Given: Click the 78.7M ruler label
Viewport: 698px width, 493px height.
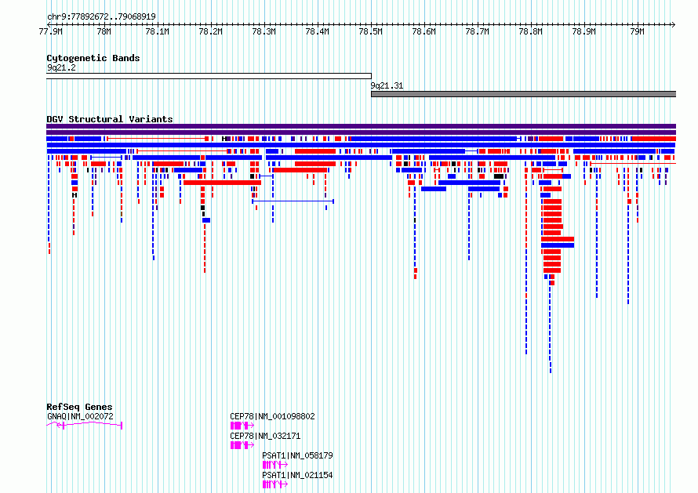Looking at the screenshot, I should (x=477, y=31).
